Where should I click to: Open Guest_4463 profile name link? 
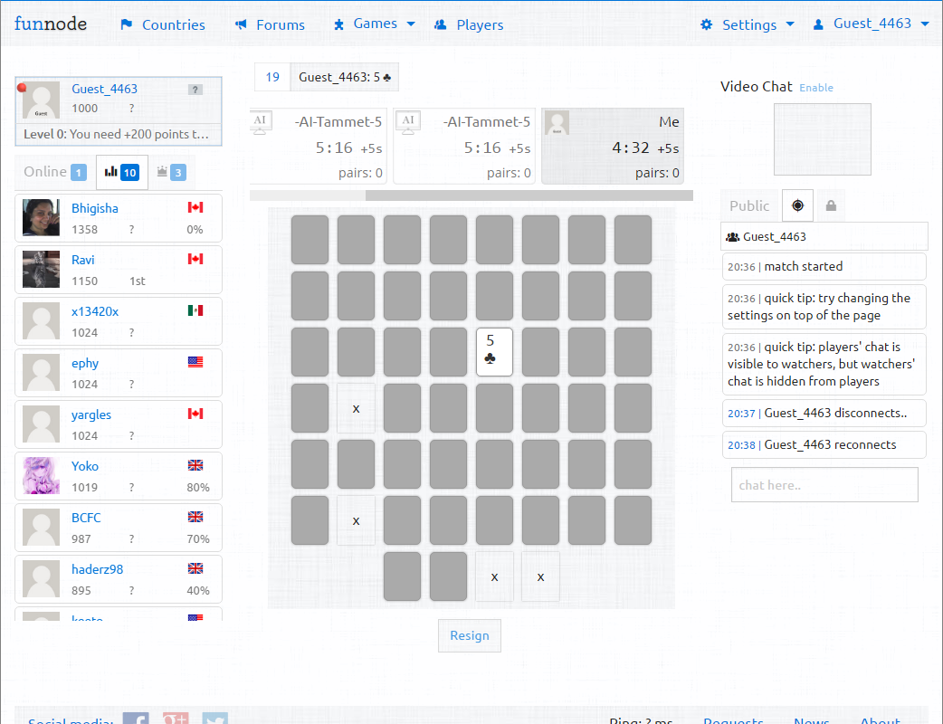pos(105,89)
